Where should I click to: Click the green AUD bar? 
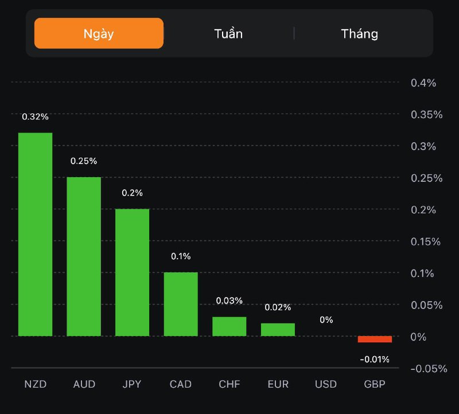[x=84, y=256]
